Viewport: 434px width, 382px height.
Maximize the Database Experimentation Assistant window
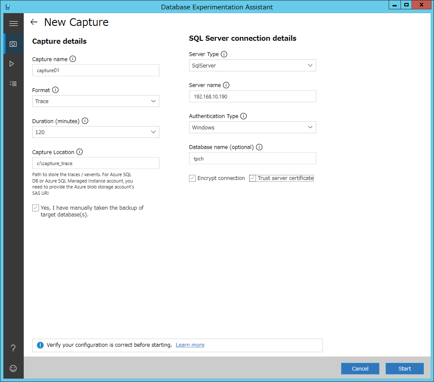(406, 5)
